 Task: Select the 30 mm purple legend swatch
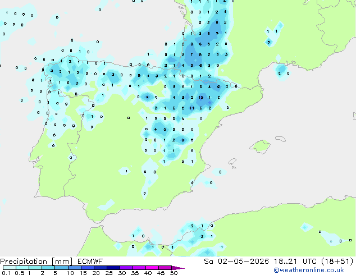[x=126, y=268]
